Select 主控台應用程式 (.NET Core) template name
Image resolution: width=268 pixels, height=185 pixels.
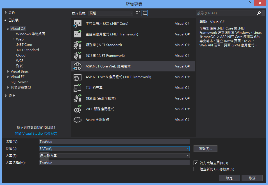pyautogui.click(x=107, y=24)
